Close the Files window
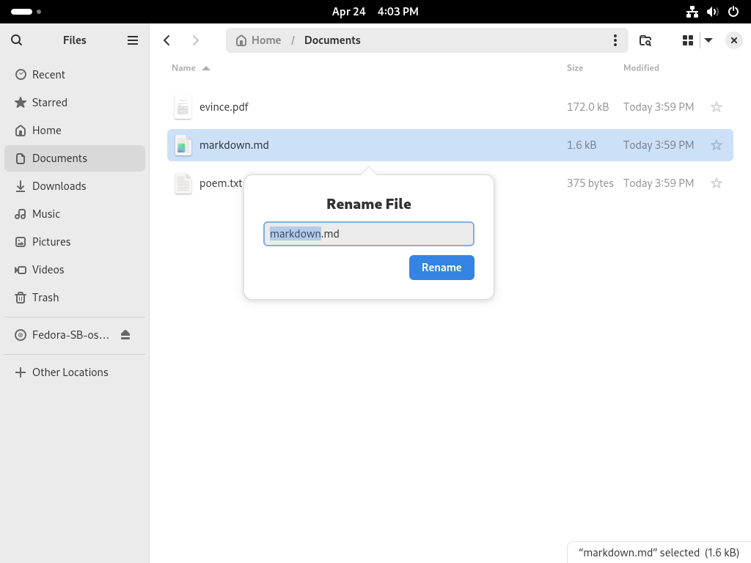This screenshot has width=751, height=563. click(x=733, y=40)
